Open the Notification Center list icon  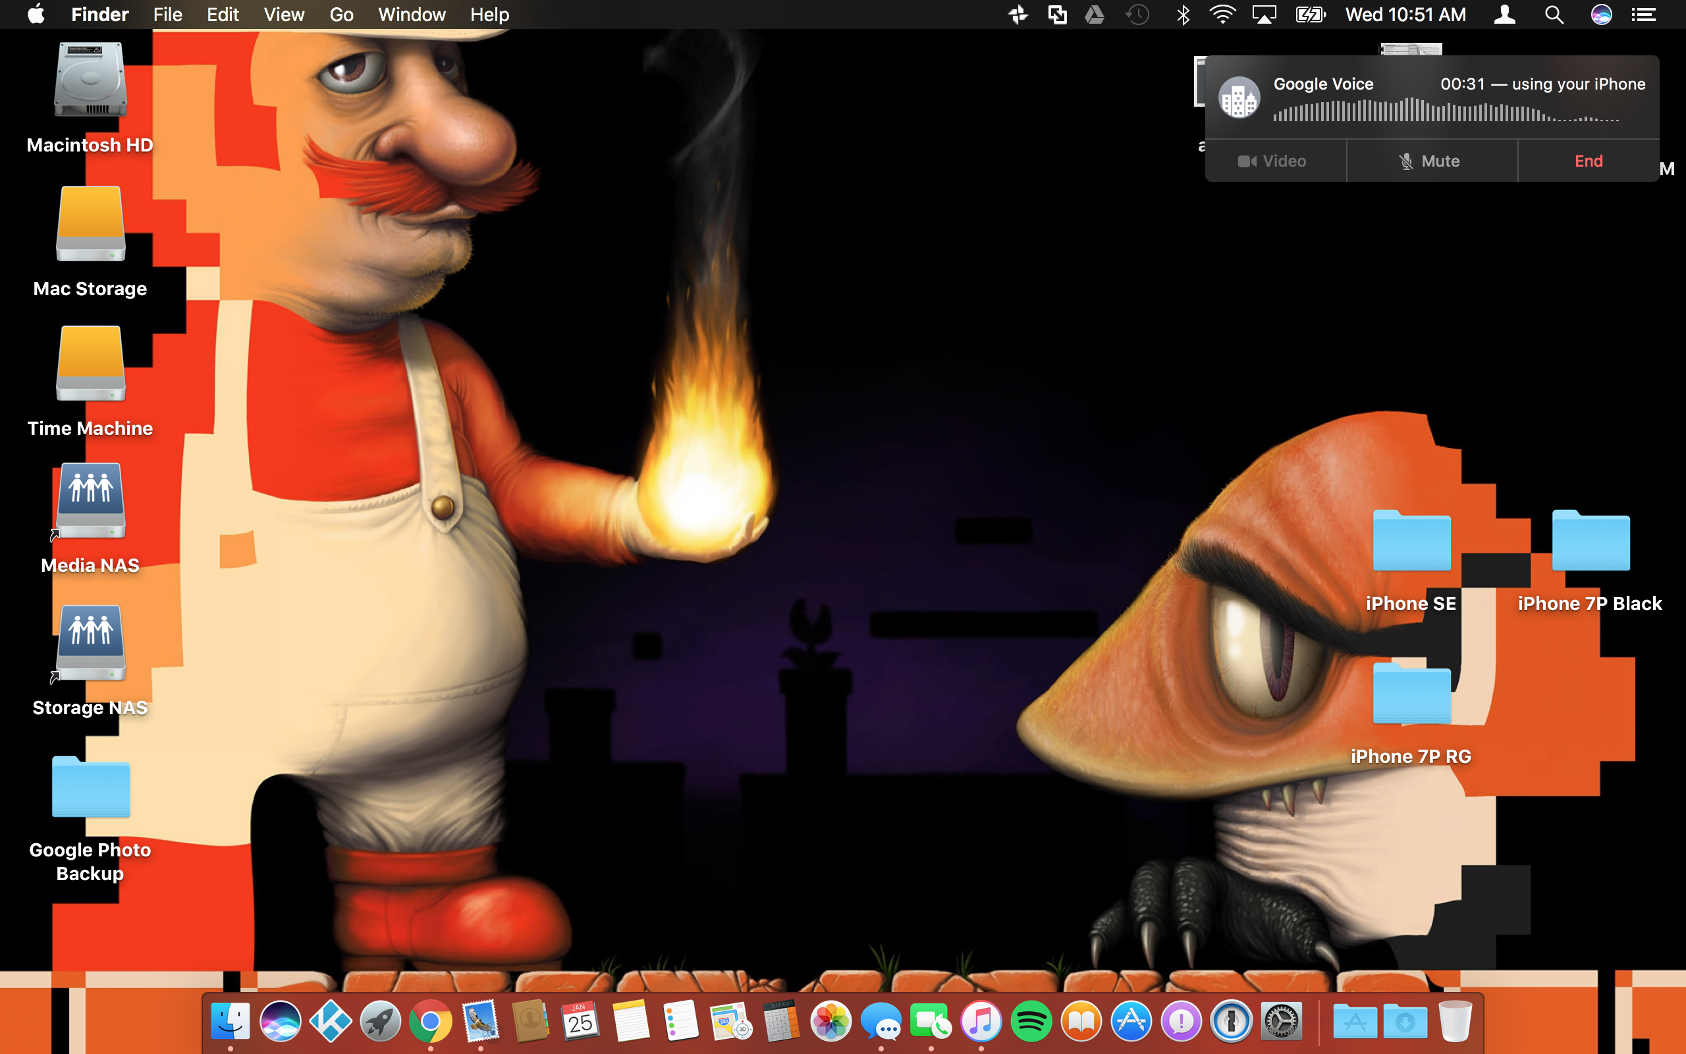1643,14
